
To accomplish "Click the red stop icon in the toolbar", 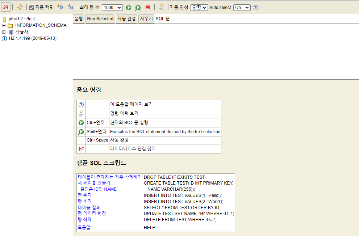I will tap(148, 7).
